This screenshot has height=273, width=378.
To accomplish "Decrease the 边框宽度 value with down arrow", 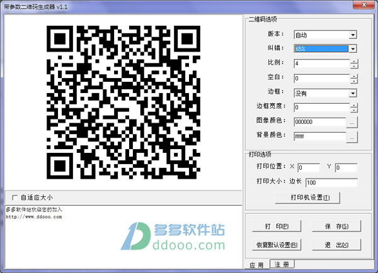I will coord(354,110).
